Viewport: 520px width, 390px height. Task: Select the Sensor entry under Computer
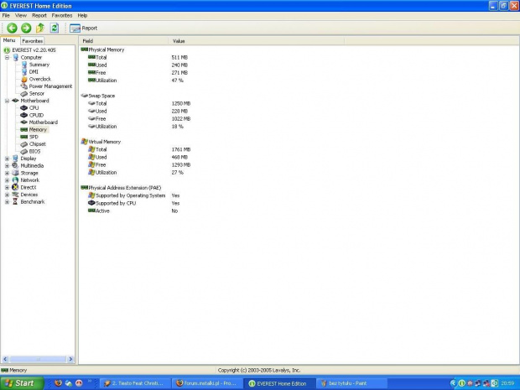pos(36,93)
